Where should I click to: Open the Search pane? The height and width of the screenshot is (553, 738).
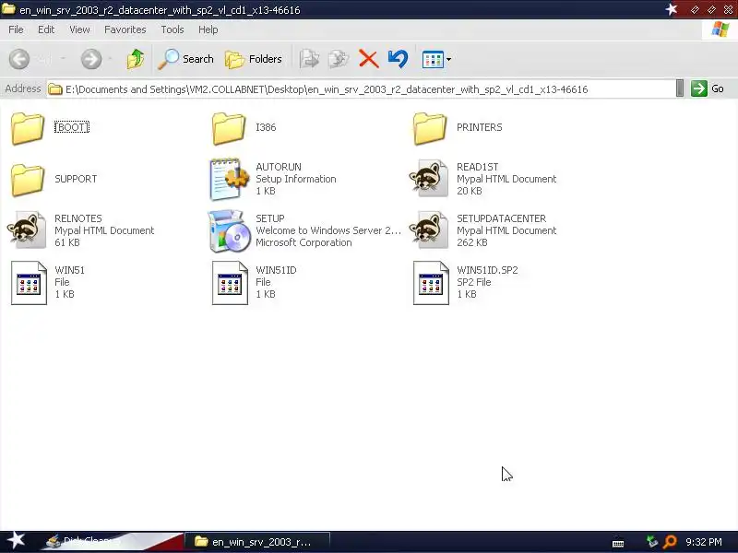pyautogui.click(x=186, y=59)
